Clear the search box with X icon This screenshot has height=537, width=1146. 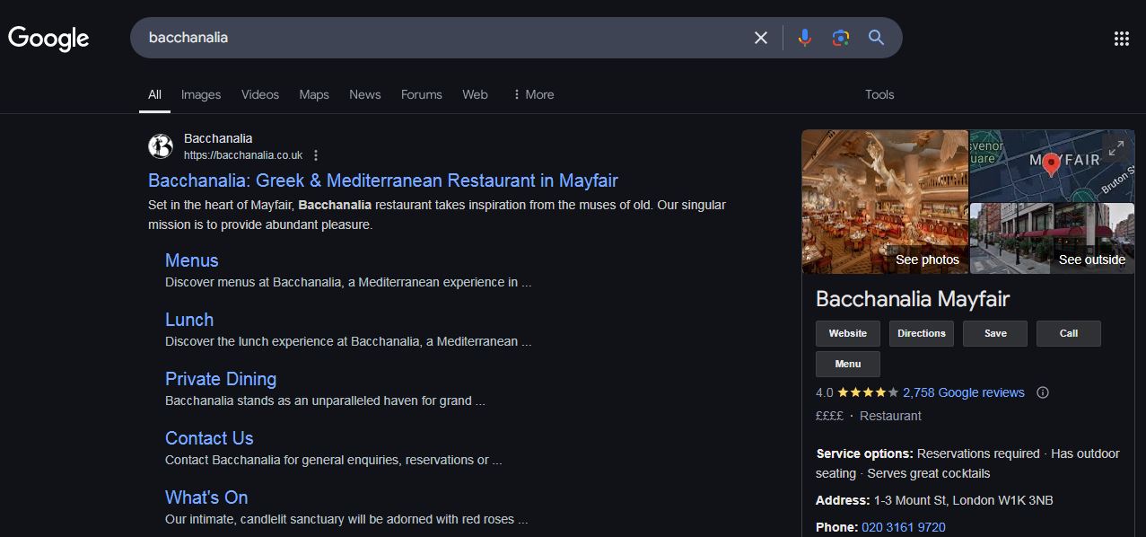point(761,38)
